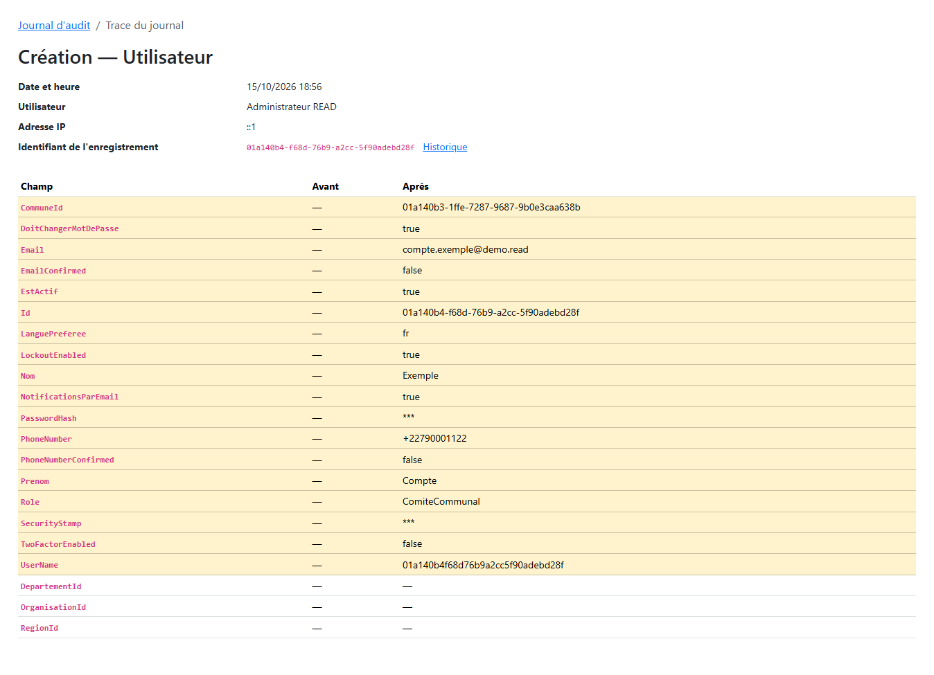Click the EstActif field name
This screenshot has height=675, width=934.
click(x=39, y=291)
